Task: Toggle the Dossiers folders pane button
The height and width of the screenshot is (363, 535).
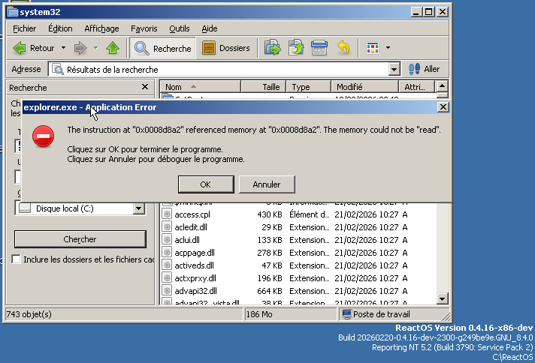Action: click(225, 48)
